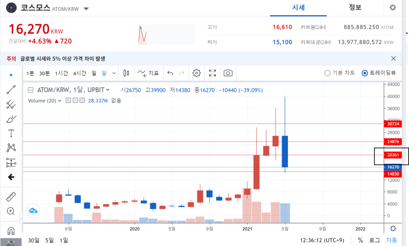Viewport: 409px width, 246px height.
Task: Redo the last chart action
Action: click(181, 73)
